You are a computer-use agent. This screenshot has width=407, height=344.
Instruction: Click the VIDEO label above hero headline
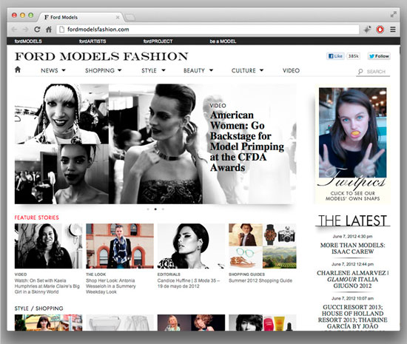pyautogui.click(x=218, y=105)
